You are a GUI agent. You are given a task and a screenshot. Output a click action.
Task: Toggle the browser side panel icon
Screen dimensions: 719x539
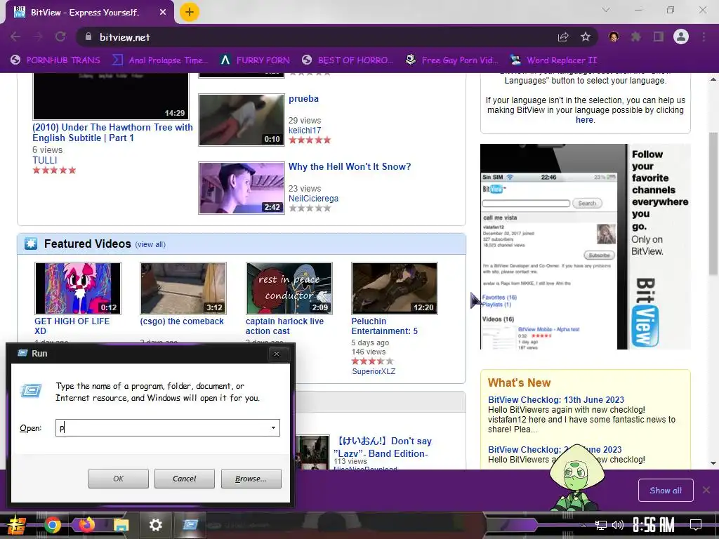tap(659, 36)
